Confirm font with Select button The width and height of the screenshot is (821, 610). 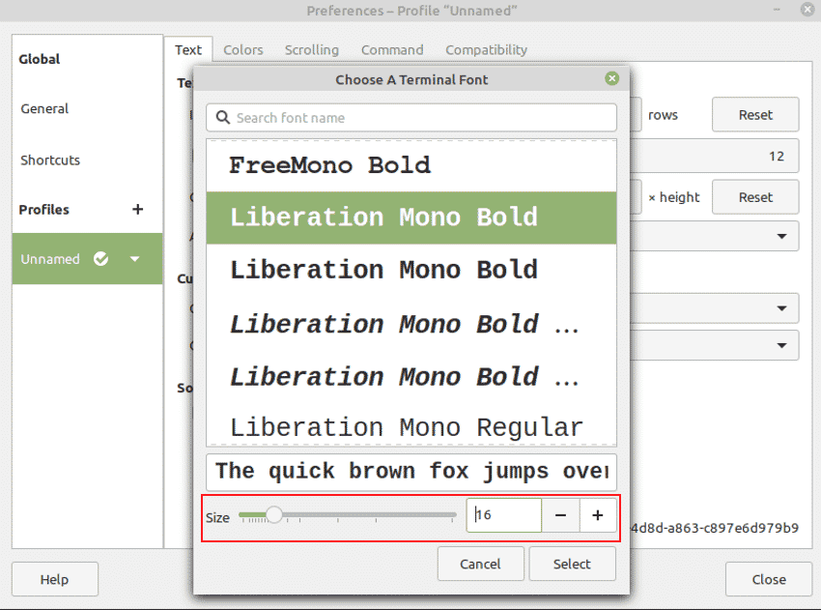[572, 564]
